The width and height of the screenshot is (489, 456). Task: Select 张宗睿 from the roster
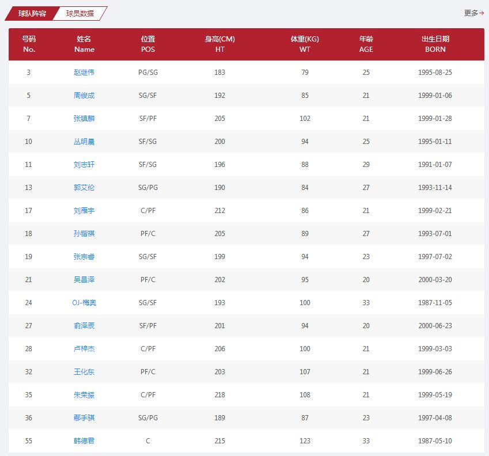pyautogui.click(x=84, y=257)
